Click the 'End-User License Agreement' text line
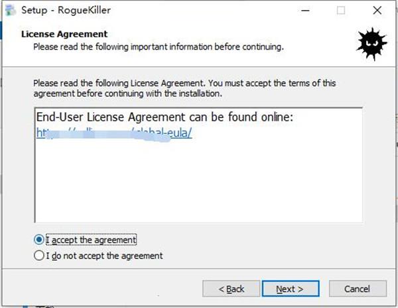398x308 pixels. pos(165,117)
